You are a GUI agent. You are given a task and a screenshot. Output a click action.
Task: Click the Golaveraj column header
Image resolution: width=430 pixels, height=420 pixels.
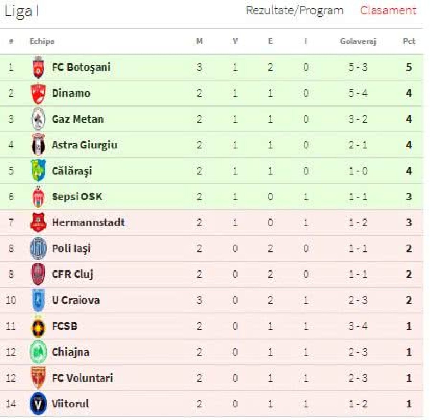pos(358,41)
